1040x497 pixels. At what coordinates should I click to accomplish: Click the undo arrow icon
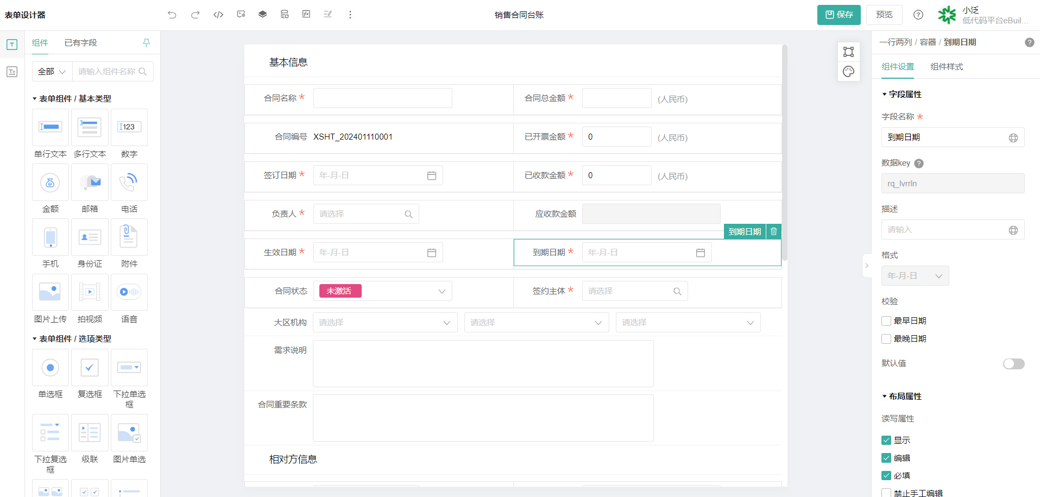[172, 15]
